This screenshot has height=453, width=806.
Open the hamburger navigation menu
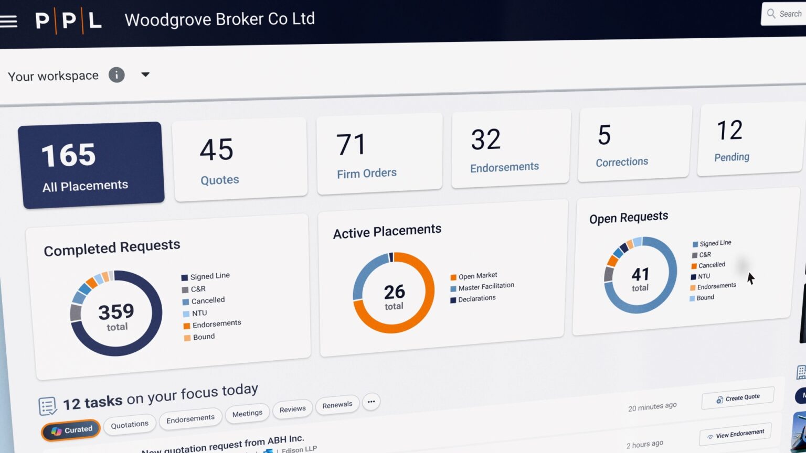(8, 21)
